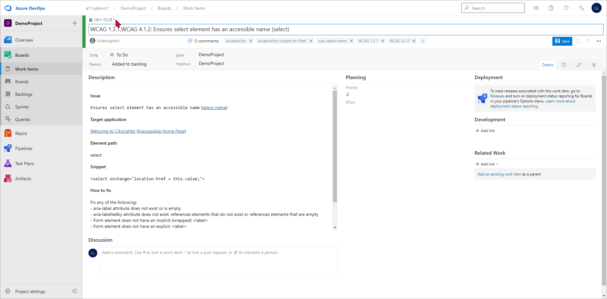Click the Save button
The height and width of the screenshot is (299, 607).
(x=562, y=41)
